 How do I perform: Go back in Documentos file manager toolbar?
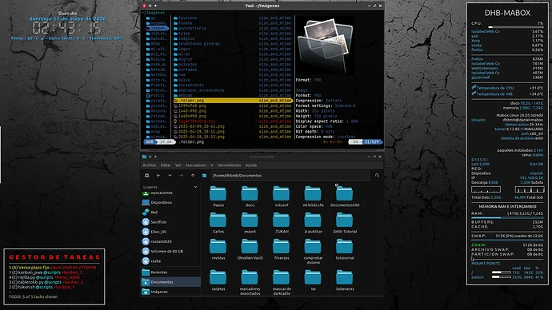[158, 176]
